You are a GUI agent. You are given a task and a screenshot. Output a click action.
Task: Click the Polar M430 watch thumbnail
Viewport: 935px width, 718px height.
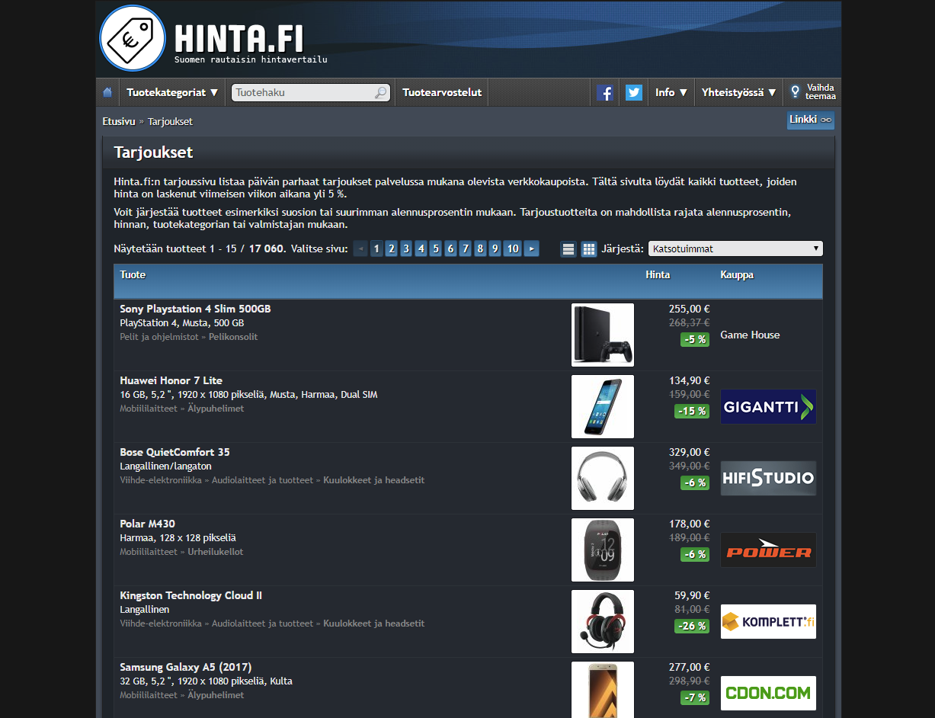click(603, 550)
